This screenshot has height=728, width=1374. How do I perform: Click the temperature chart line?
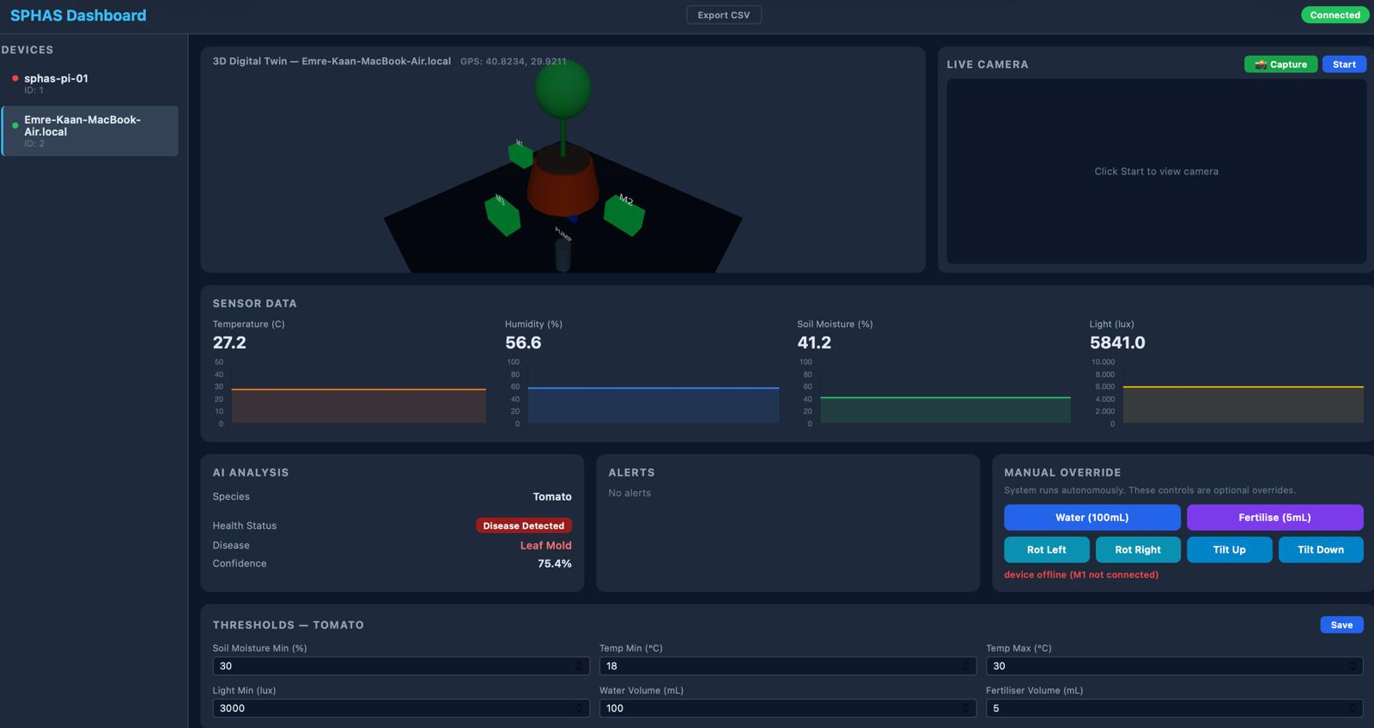[x=358, y=390]
